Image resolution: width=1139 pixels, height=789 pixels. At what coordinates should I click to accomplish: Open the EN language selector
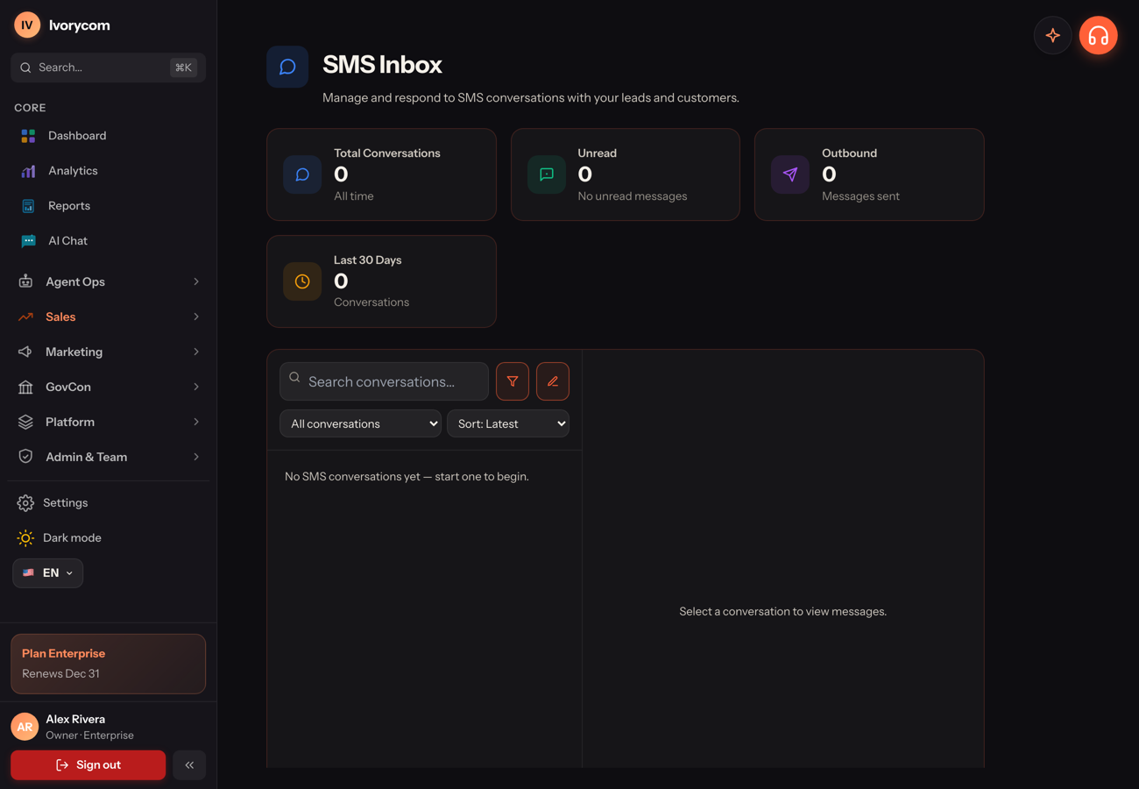point(48,573)
